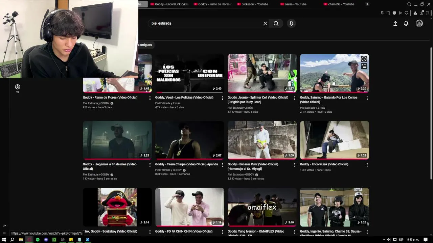Clear the search box text with the X

click(x=265, y=23)
